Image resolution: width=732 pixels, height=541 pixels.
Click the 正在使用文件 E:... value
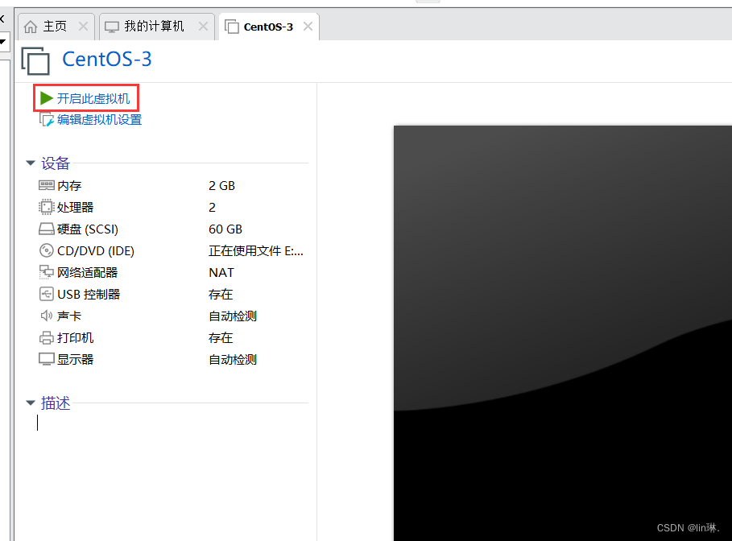[256, 251]
